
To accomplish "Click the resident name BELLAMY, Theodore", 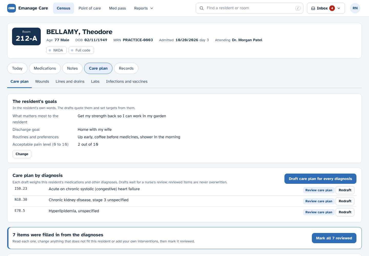I will tap(79, 32).
